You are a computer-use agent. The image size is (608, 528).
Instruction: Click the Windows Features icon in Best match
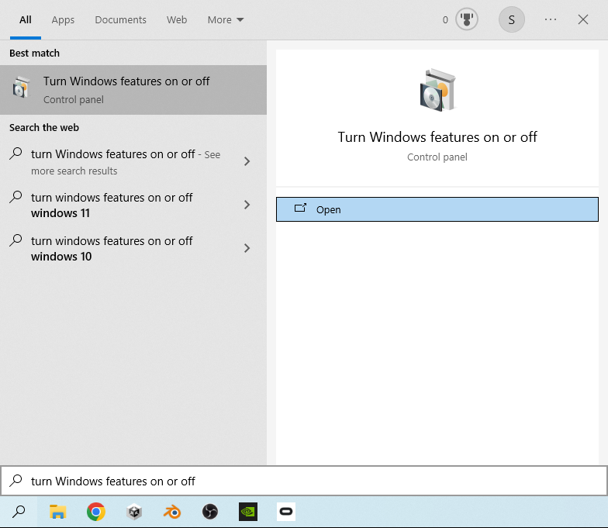(22, 87)
